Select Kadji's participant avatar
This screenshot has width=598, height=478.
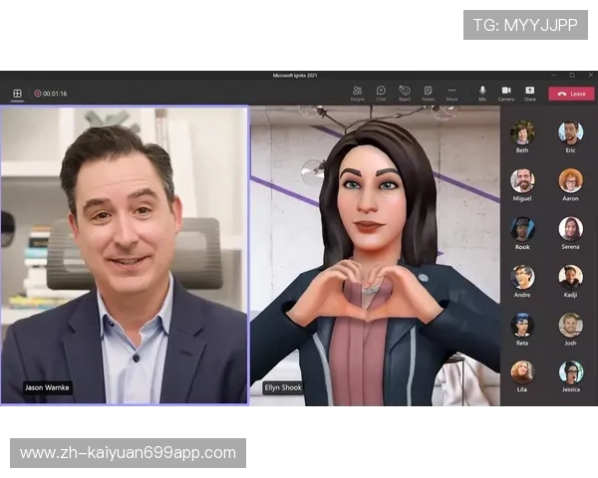[570, 277]
